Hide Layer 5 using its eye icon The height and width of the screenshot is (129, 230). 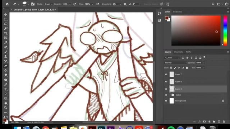166,89
